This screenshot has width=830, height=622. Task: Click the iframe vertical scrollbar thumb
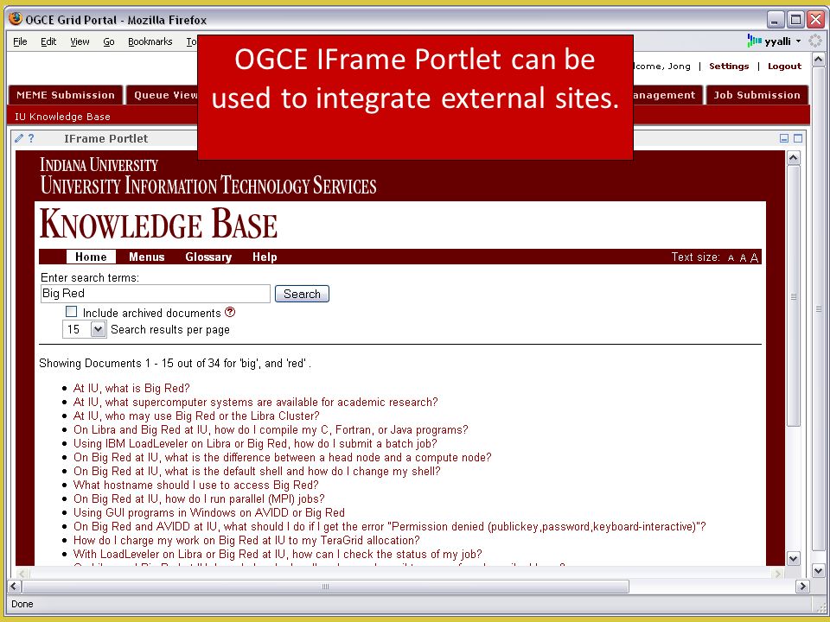tap(793, 296)
